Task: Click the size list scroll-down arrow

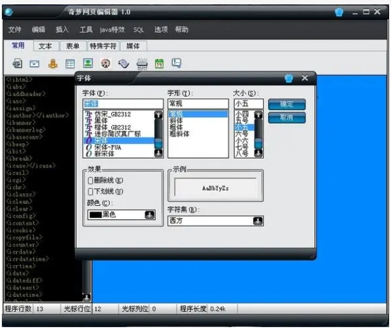Action: pyautogui.click(x=258, y=153)
